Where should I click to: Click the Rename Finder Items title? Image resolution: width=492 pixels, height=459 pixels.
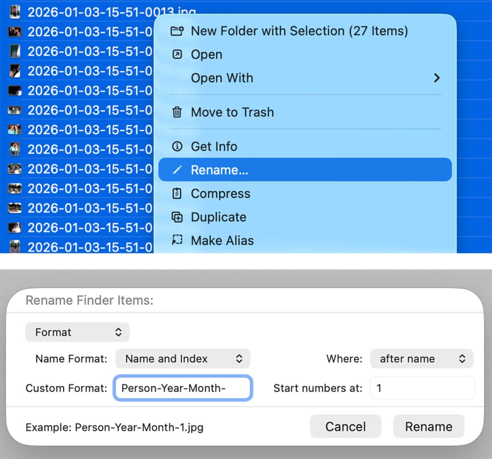[x=89, y=300]
